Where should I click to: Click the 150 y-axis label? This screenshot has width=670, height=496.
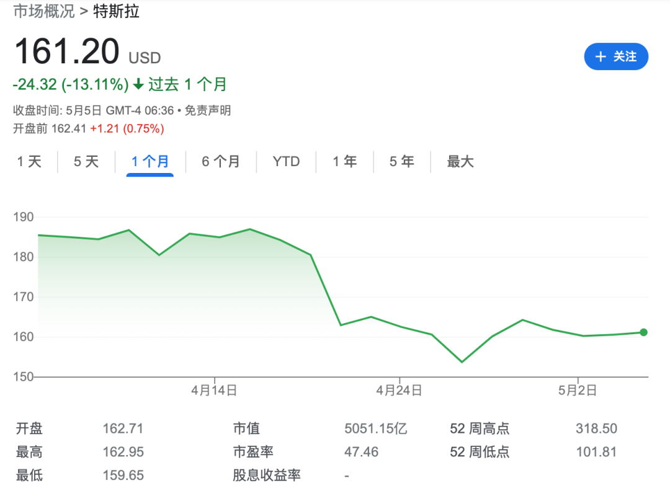(24, 377)
